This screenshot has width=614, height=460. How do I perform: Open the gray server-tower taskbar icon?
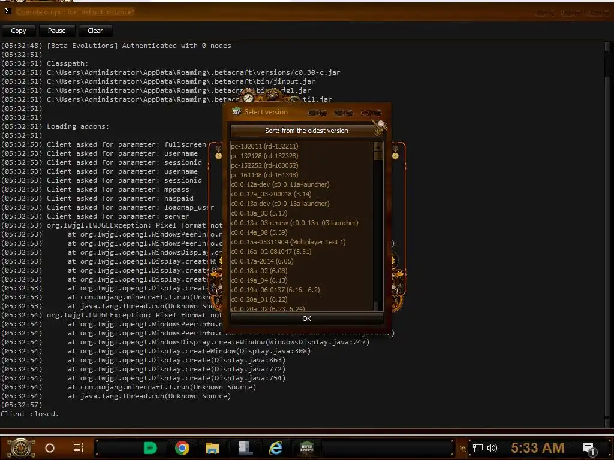(245, 448)
